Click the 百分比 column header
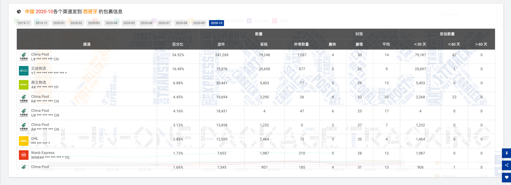511x185 pixels. click(x=178, y=44)
